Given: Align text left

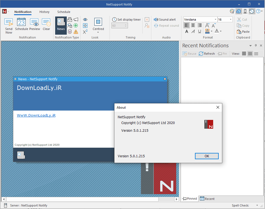Looking at the screenshot, I should [187, 25].
